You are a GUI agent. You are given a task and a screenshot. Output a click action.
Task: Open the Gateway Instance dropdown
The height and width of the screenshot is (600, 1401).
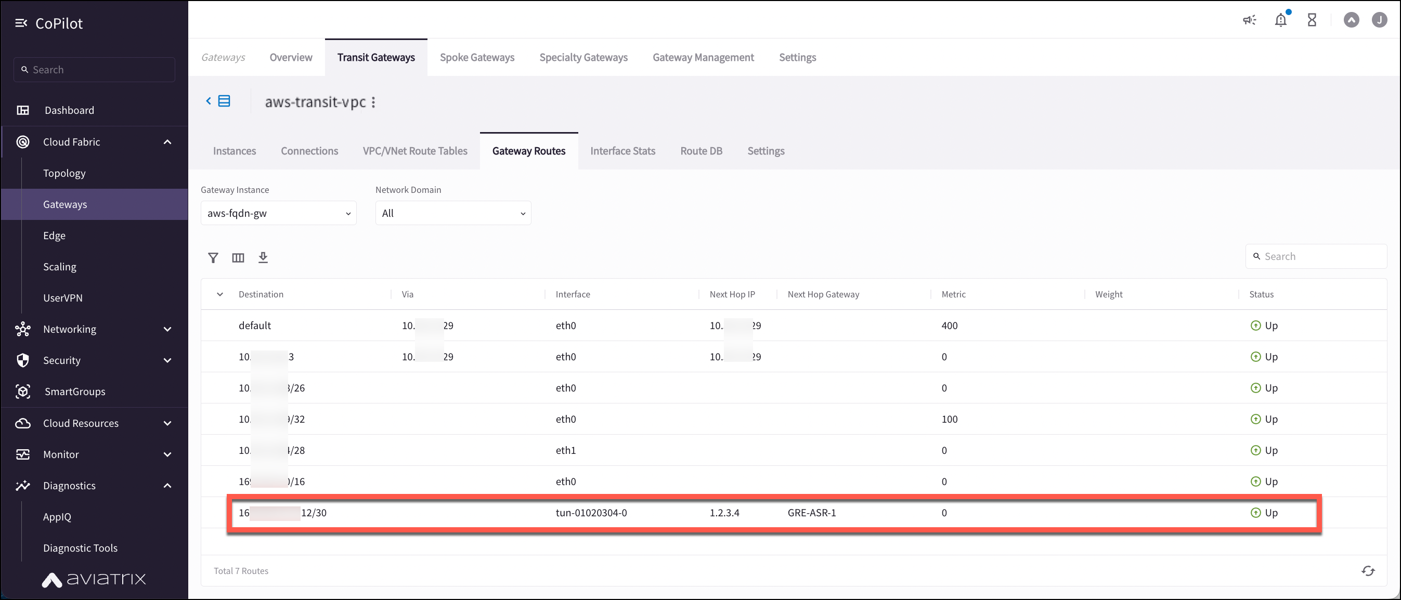(278, 213)
